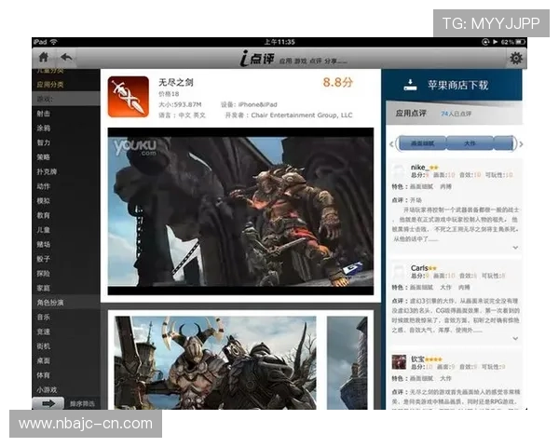This screenshot has width=559, height=447.
Task: Tap Carls reviewer avatar
Action: coord(399,272)
